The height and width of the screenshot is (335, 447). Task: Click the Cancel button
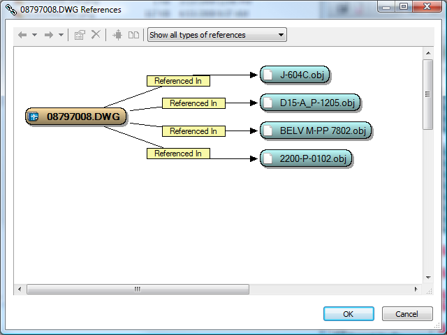click(x=407, y=314)
